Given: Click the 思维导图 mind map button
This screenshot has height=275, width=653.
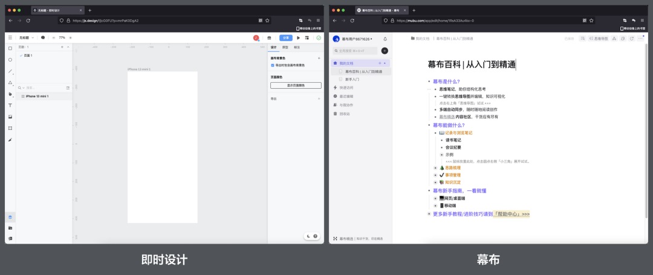Looking at the screenshot, I should 599,38.
